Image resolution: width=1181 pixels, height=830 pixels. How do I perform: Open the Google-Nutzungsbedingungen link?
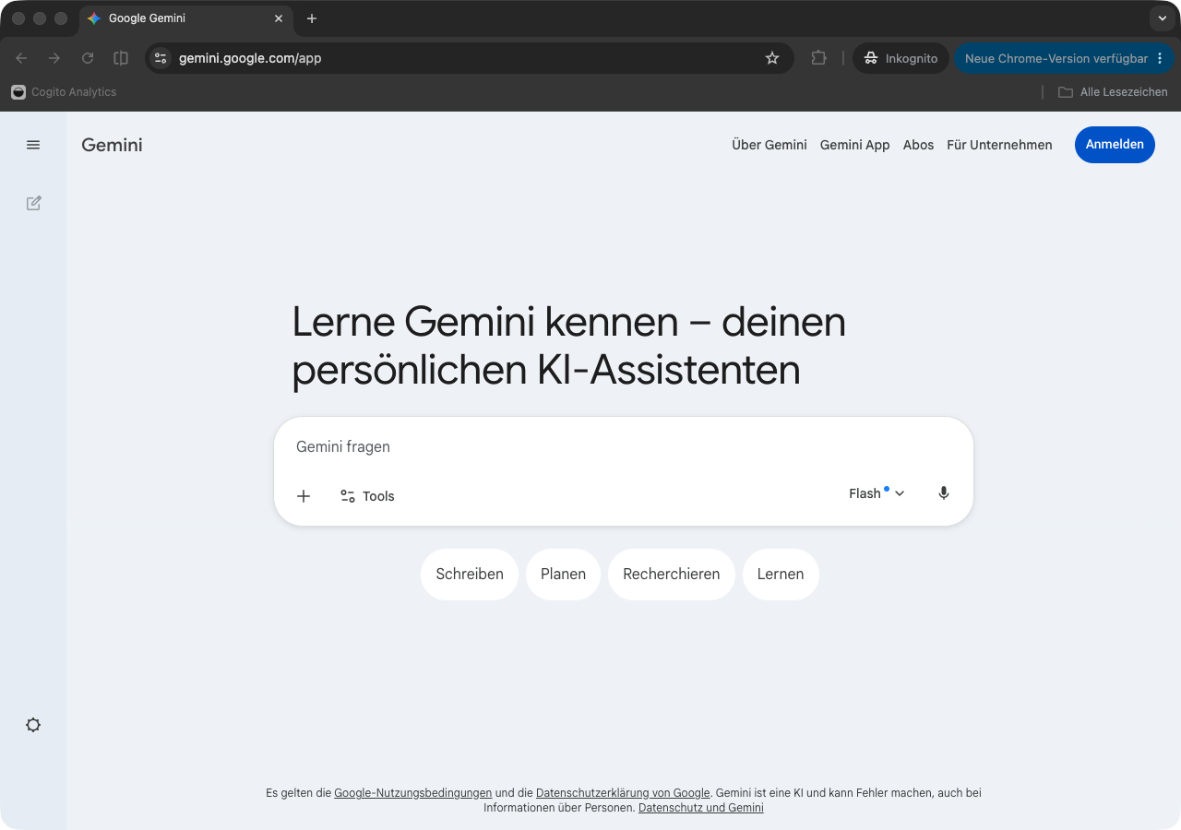(x=412, y=793)
